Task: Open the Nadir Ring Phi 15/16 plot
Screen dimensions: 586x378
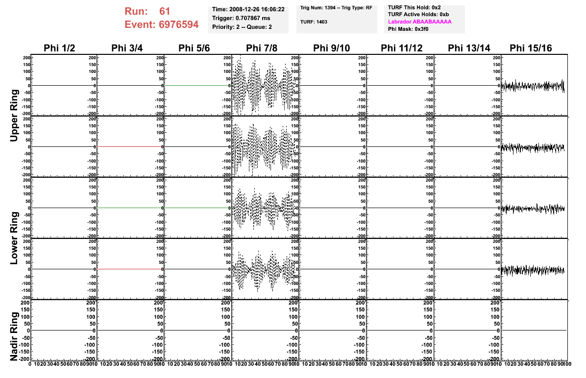Action: (535, 330)
